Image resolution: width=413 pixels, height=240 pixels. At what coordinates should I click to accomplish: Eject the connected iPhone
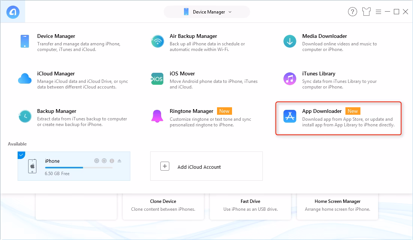point(119,160)
